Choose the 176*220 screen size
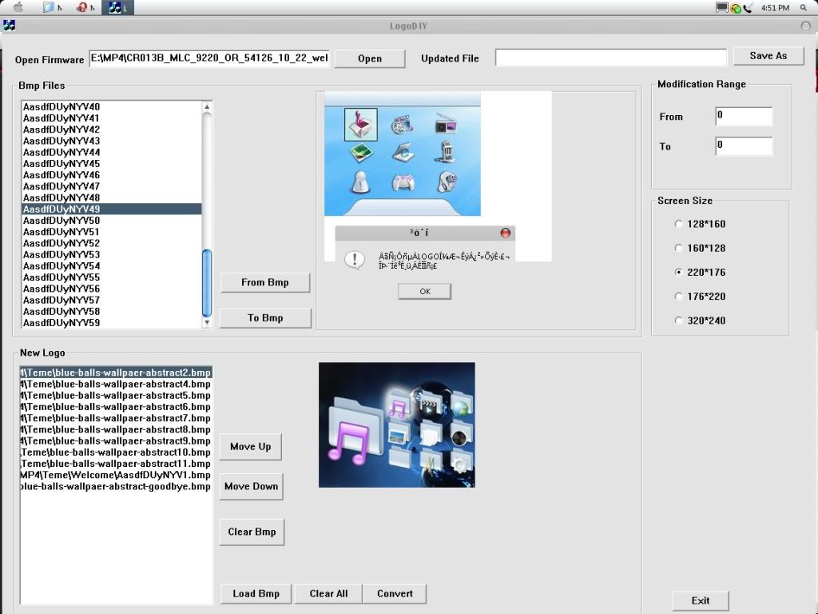 click(x=679, y=297)
